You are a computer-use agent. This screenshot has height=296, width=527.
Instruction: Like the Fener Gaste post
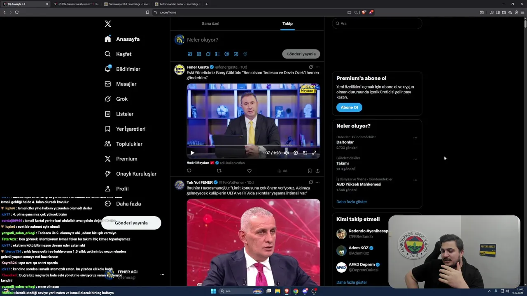(249, 171)
